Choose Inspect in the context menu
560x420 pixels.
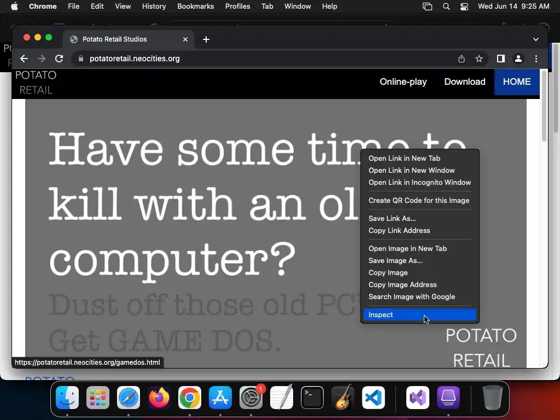point(419,314)
